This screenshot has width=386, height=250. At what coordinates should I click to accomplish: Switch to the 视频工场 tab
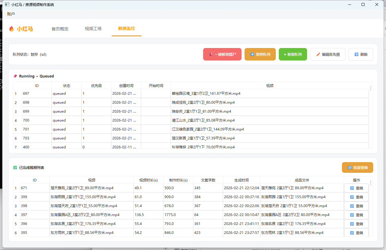coord(93,29)
